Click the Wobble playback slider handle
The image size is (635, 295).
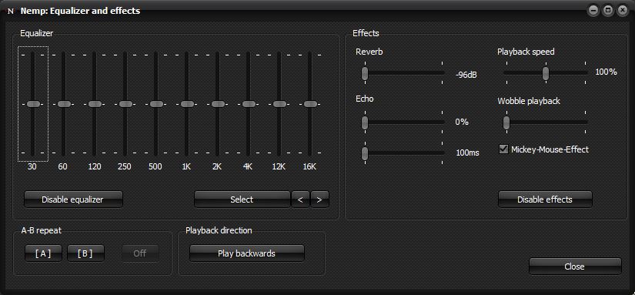(506, 122)
